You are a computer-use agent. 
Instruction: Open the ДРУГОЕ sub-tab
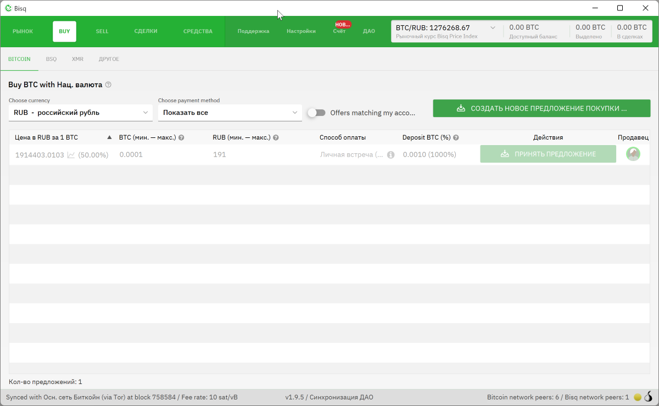click(109, 59)
